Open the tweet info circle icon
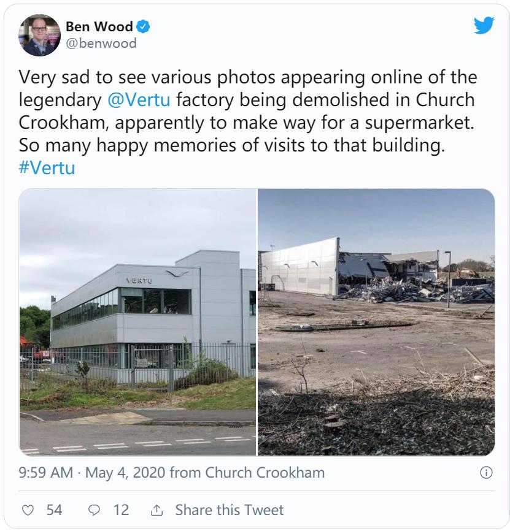 tap(485, 473)
